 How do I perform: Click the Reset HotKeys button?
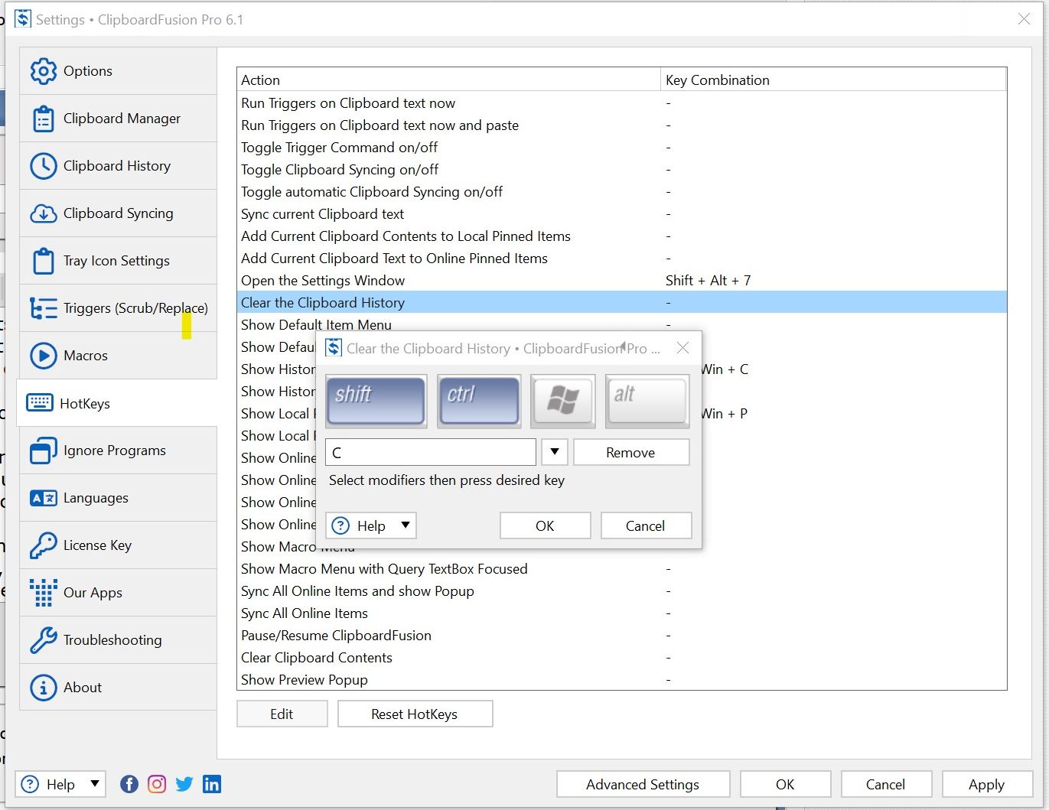(x=415, y=714)
